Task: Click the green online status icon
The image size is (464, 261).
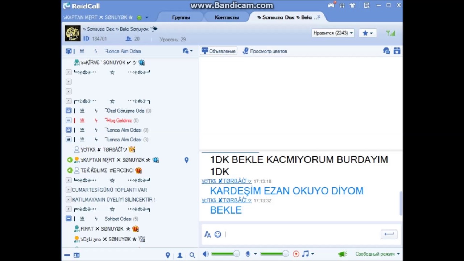Action: point(139,17)
